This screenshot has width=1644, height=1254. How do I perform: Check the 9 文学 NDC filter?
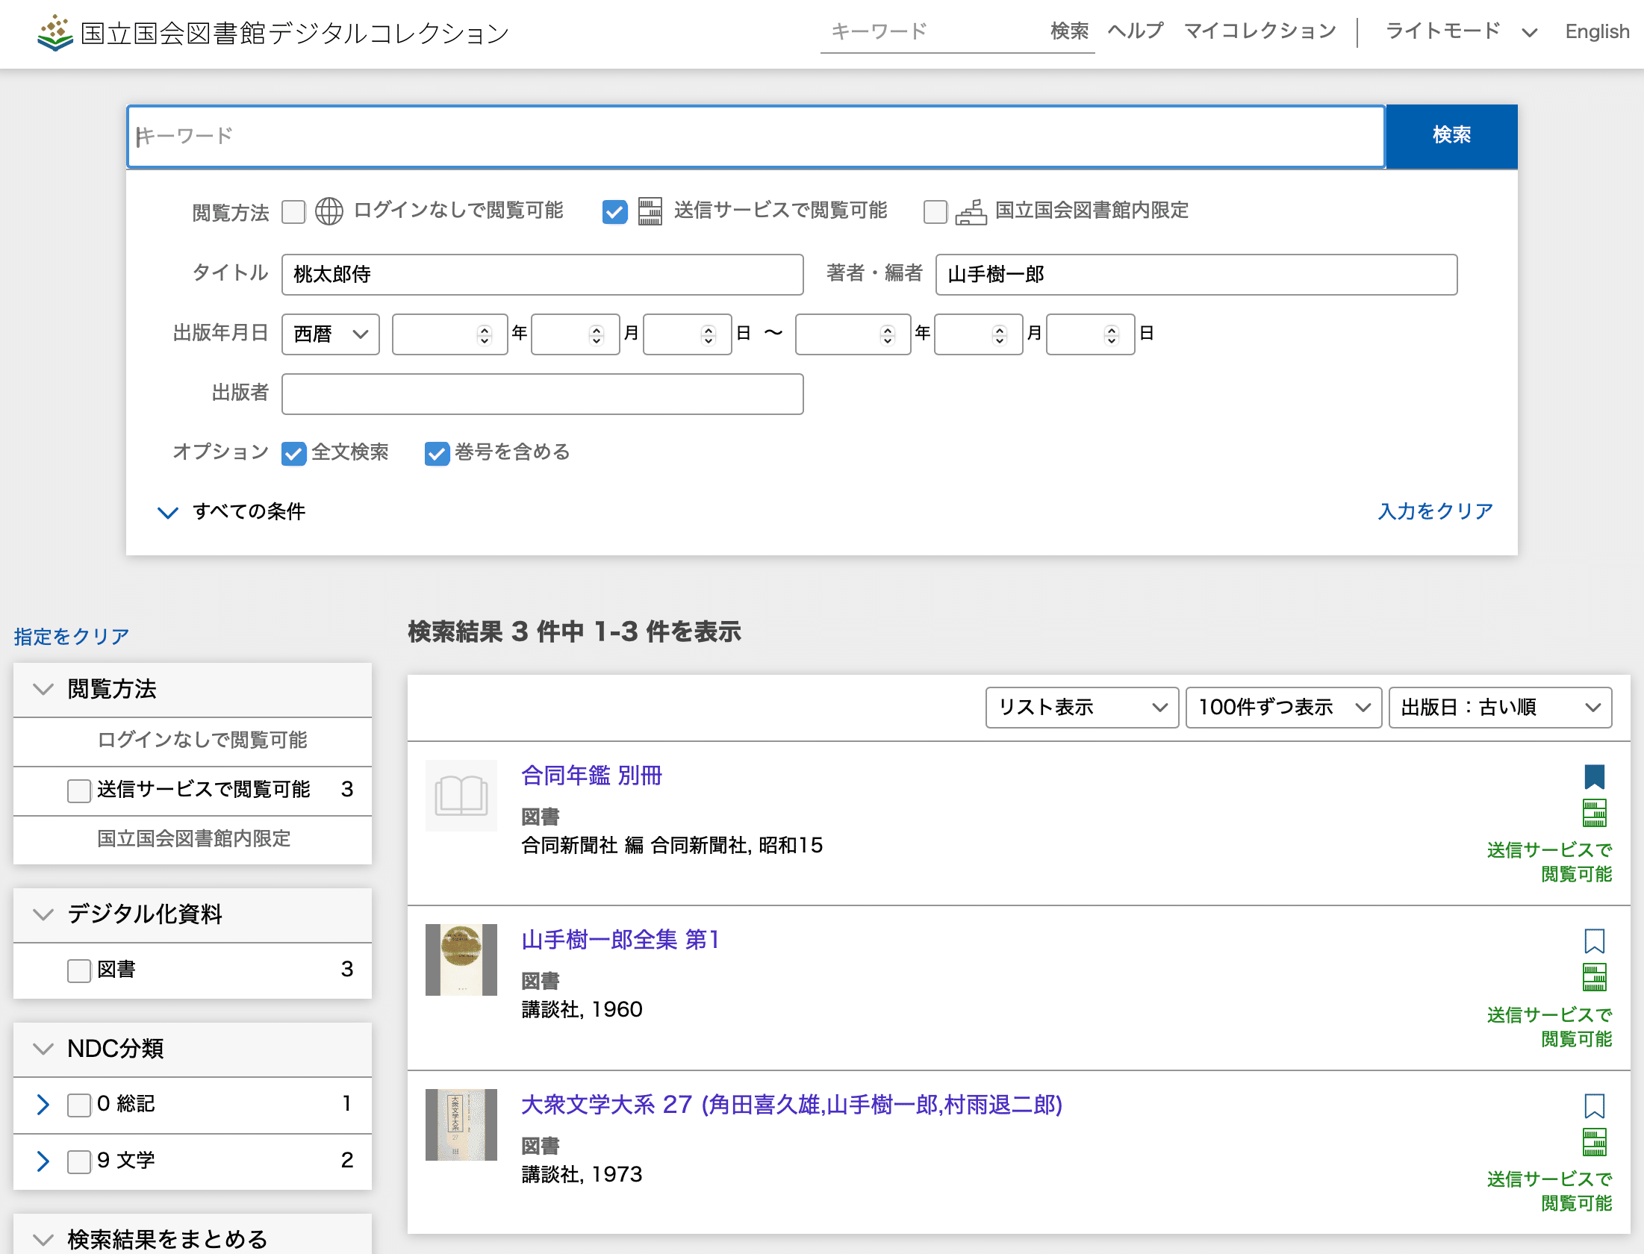(x=79, y=1161)
